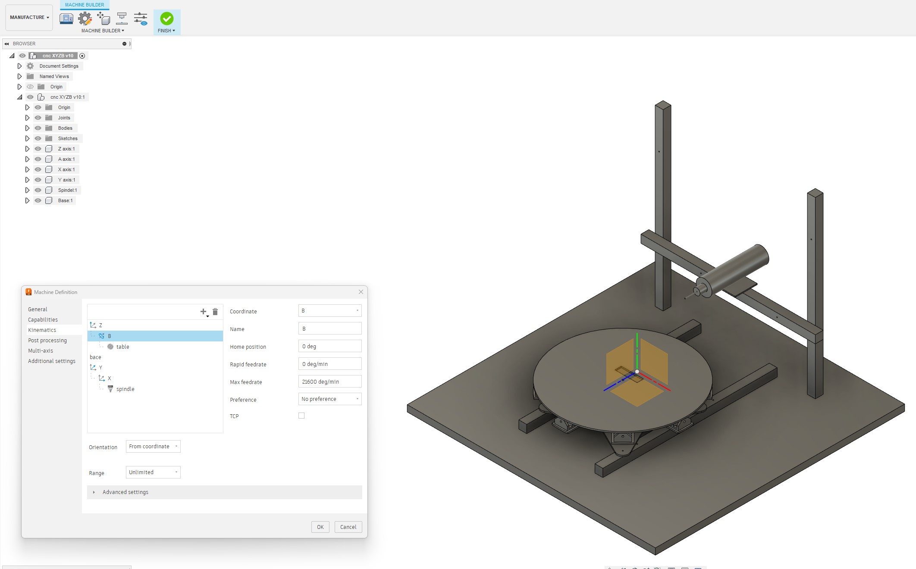The image size is (916, 569).
Task: Hide the Sketches folder
Action: tap(38, 138)
